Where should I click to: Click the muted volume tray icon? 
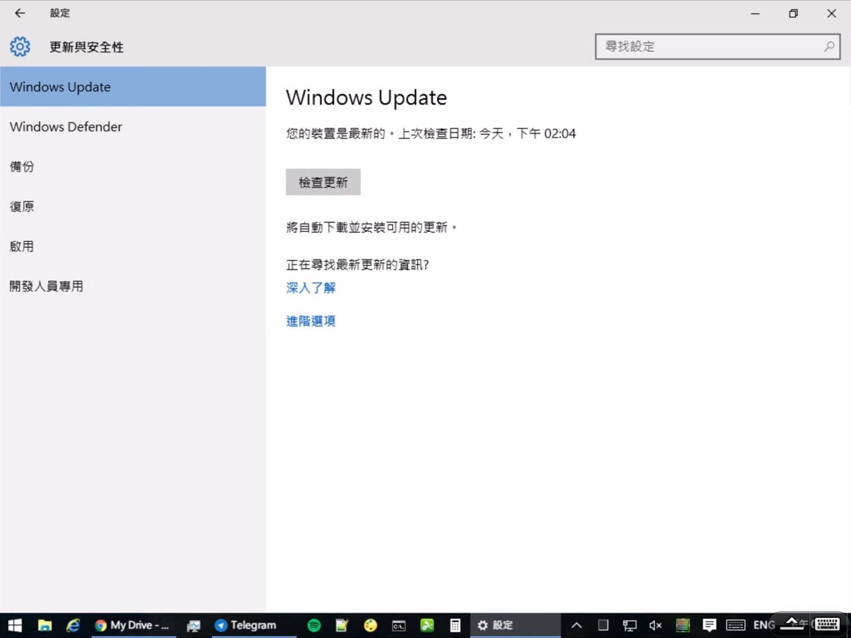[x=656, y=625]
